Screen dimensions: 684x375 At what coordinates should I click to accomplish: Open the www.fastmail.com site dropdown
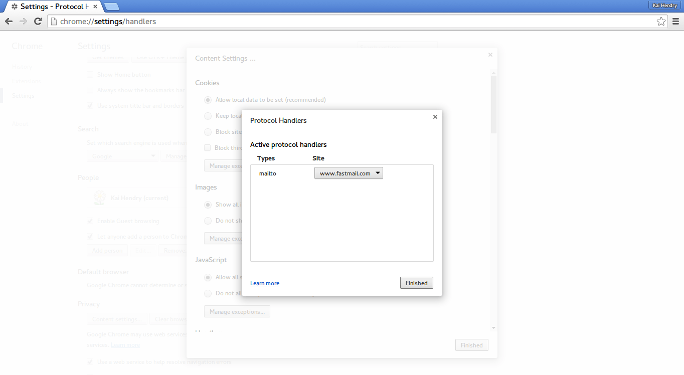349,173
